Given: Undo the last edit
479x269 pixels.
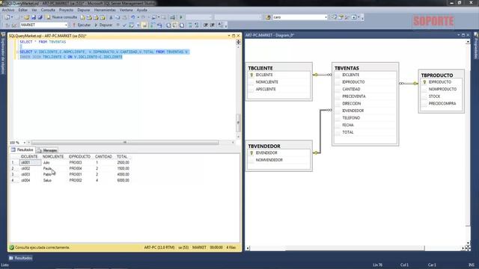Looking at the screenshot, I should pyautogui.click(x=133, y=17).
